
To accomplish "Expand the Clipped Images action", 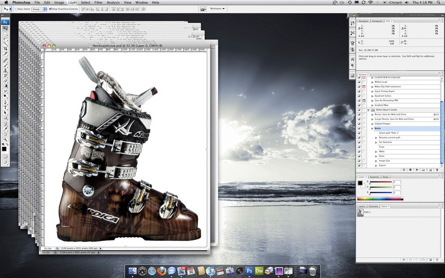I will coord(372,124).
